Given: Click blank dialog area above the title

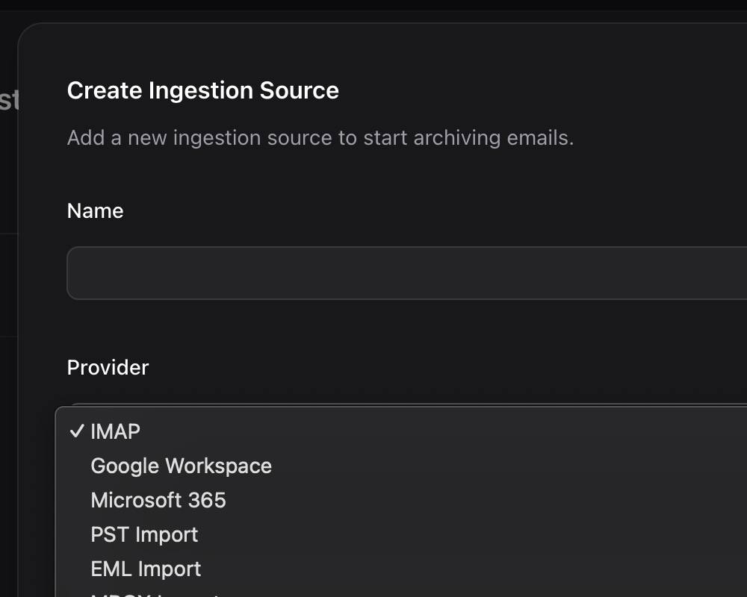Looking at the screenshot, I should [x=373, y=49].
